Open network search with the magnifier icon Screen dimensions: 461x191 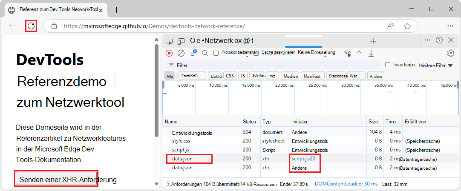[205, 53]
